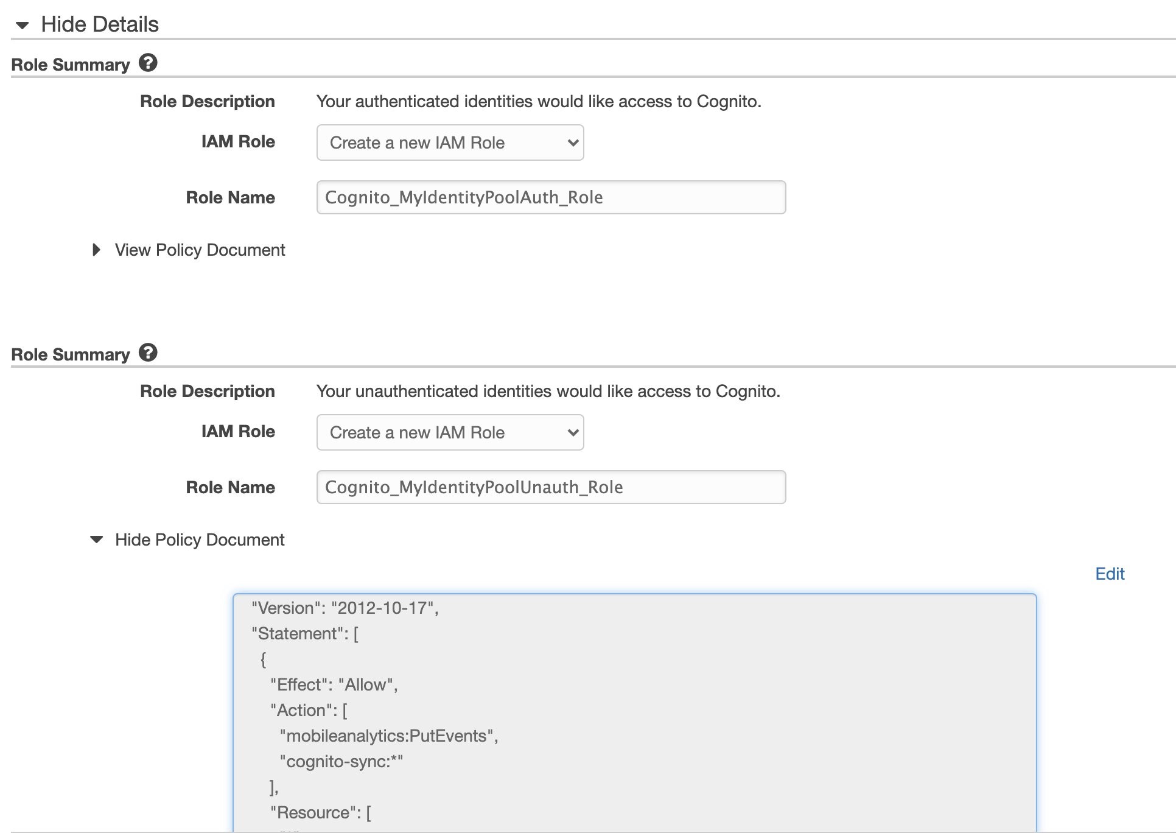This screenshot has height=833, width=1176.
Task: Select the "Effect": "Allow" line
Action: click(334, 684)
